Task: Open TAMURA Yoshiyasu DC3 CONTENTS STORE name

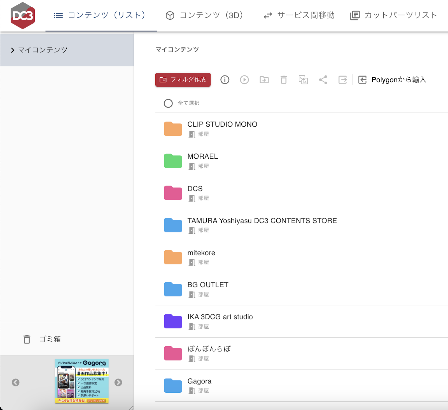Action: point(262,221)
